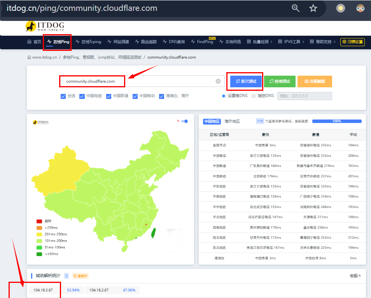This screenshot has width=371, height=298.
Task: Click the 港澳台 table row
Action: 282,258
